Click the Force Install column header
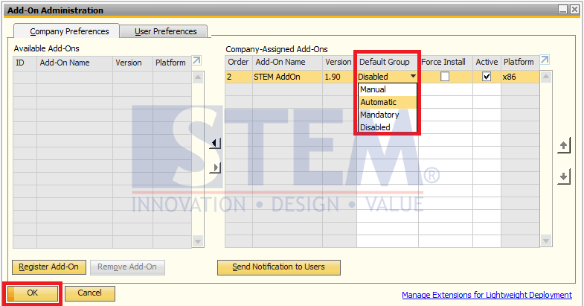 pyautogui.click(x=446, y=62)
